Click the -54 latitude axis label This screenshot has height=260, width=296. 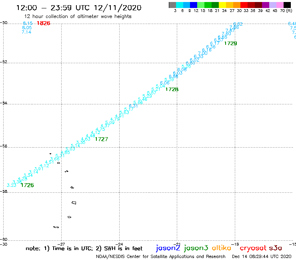click(x=4, y=103)
